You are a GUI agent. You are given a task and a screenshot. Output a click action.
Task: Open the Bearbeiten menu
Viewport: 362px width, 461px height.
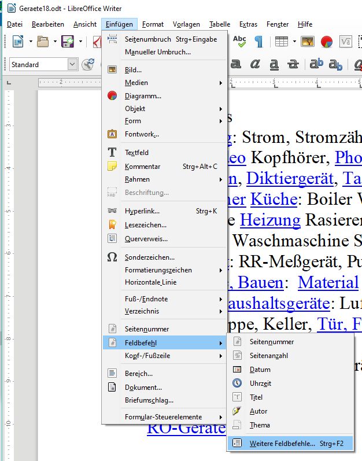pos(48,24)
